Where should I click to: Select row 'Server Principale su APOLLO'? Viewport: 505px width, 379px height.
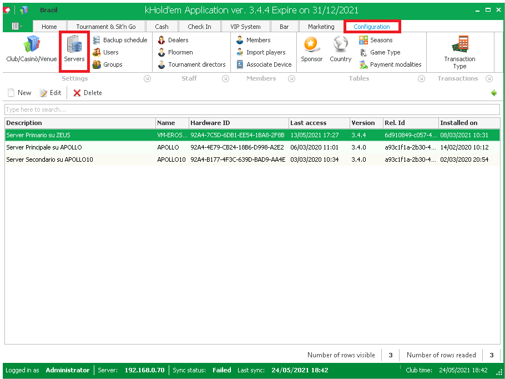pyautogui.click(x=252, y=147)
